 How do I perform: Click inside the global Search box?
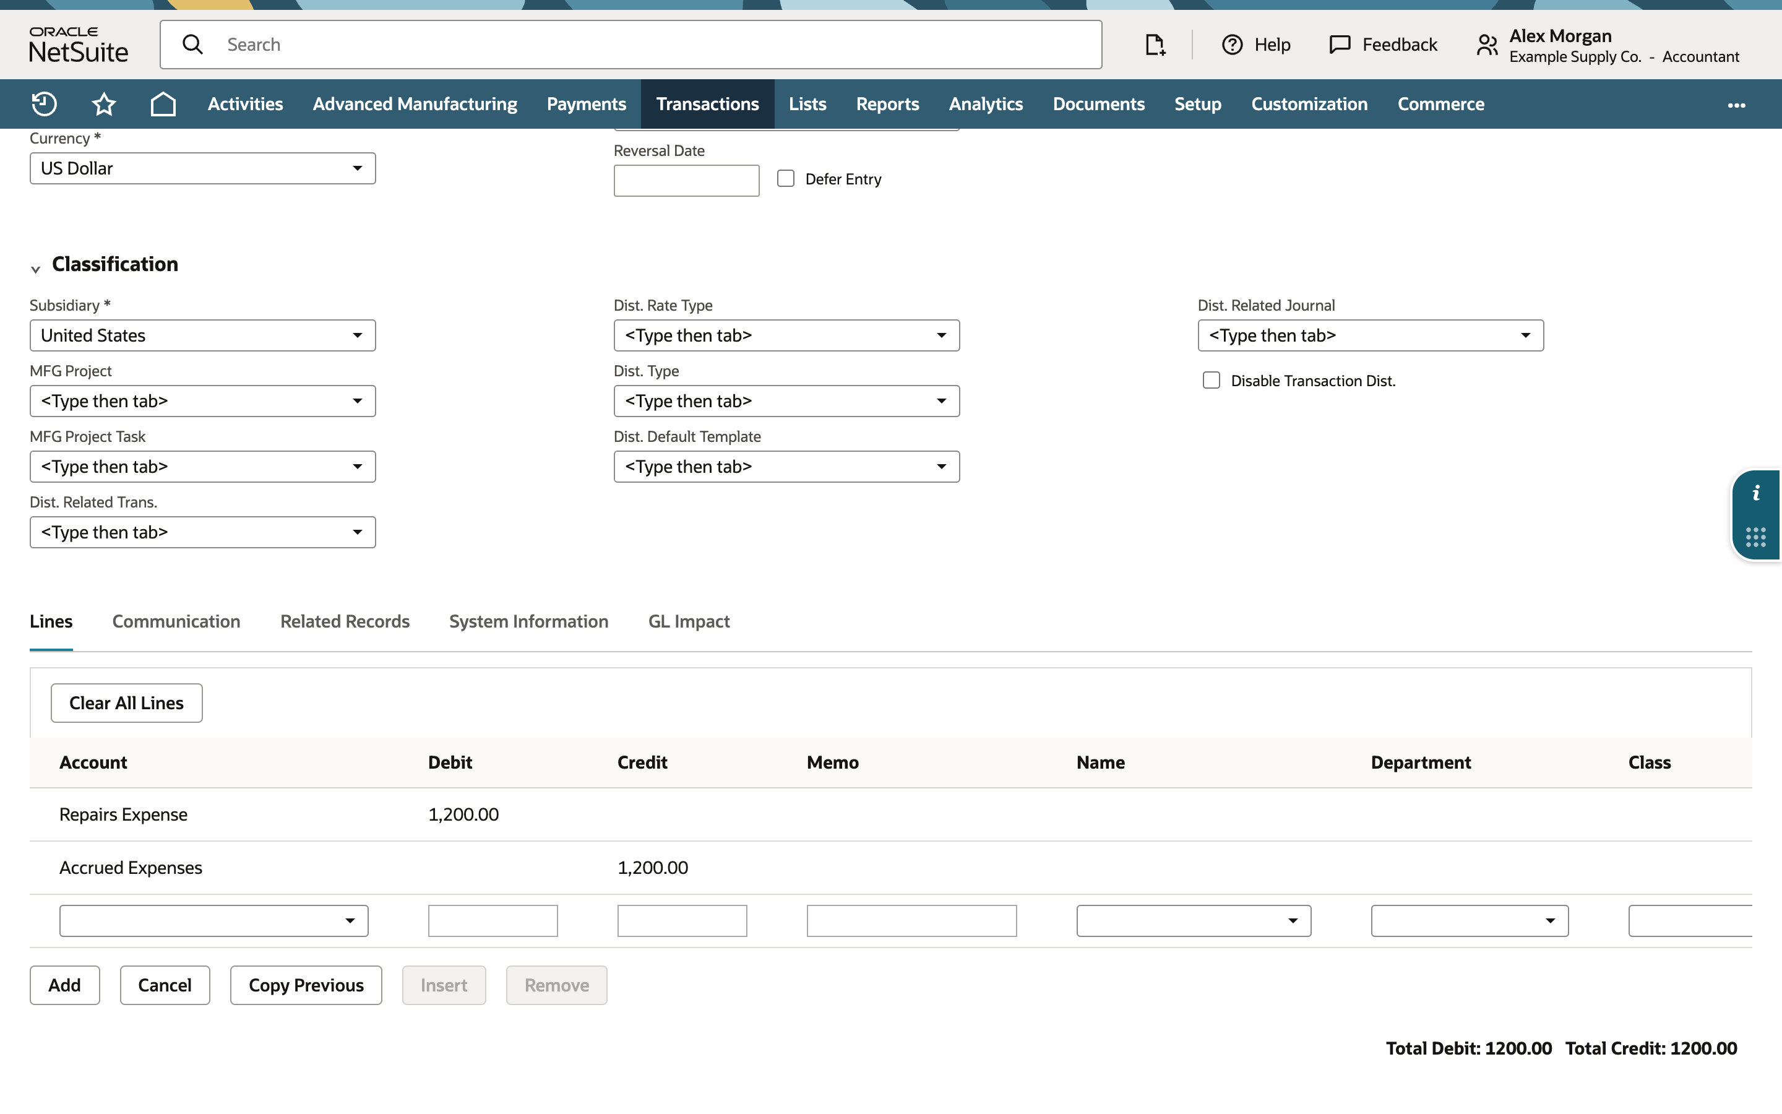click(631, 44)
